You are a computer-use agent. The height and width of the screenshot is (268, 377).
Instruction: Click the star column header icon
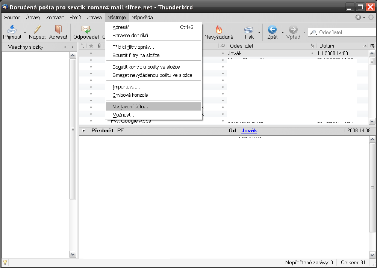pyautogui.click(x=91, y=46)
